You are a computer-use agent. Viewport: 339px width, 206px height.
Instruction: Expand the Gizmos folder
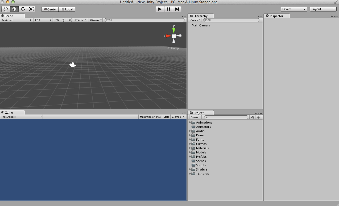pyautogui.click(x=190, y=144)
